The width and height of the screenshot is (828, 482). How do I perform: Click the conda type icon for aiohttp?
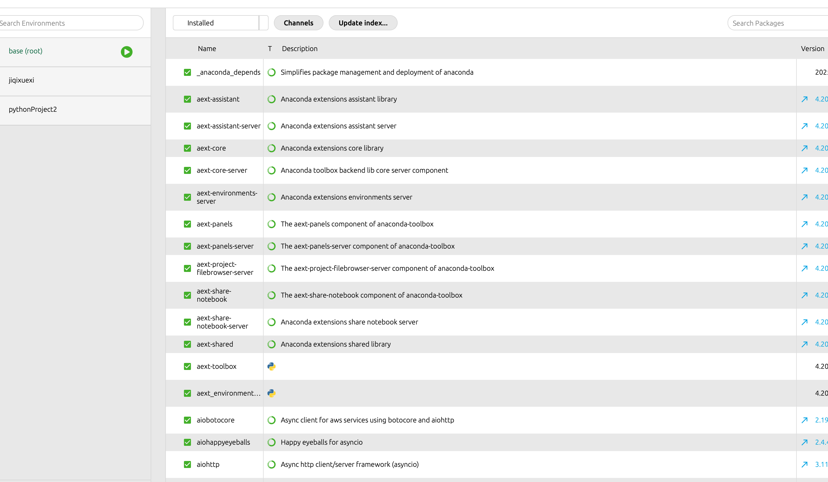[x=272, y=464]
